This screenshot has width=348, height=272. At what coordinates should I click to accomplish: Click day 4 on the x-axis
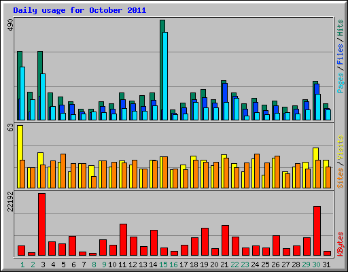(x=53, y=265)
